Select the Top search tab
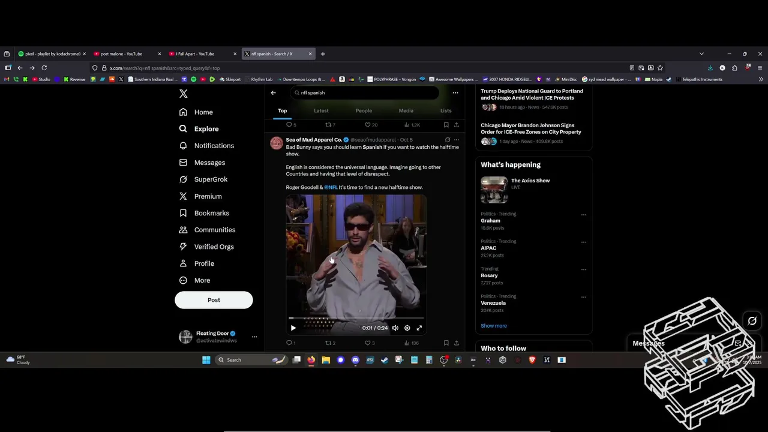 point(282,110)
